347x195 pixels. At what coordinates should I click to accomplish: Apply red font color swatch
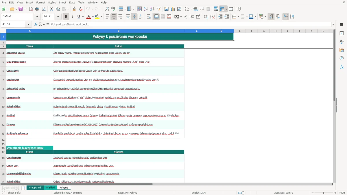[x=88, y=17]
